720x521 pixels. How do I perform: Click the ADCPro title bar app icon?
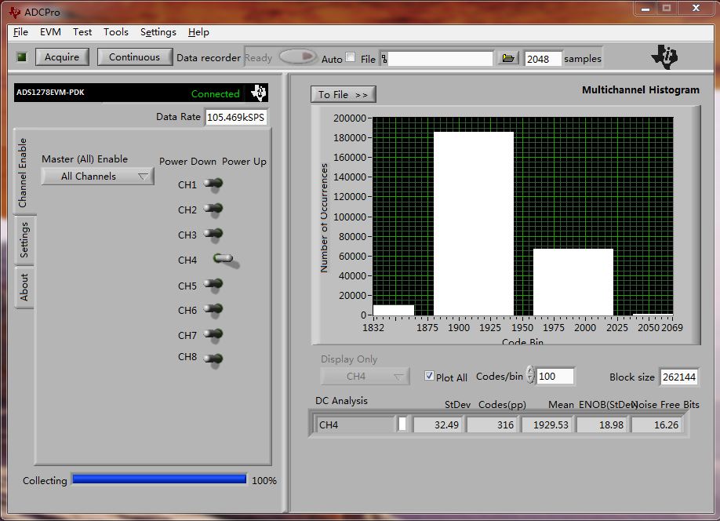click(15, 12)
